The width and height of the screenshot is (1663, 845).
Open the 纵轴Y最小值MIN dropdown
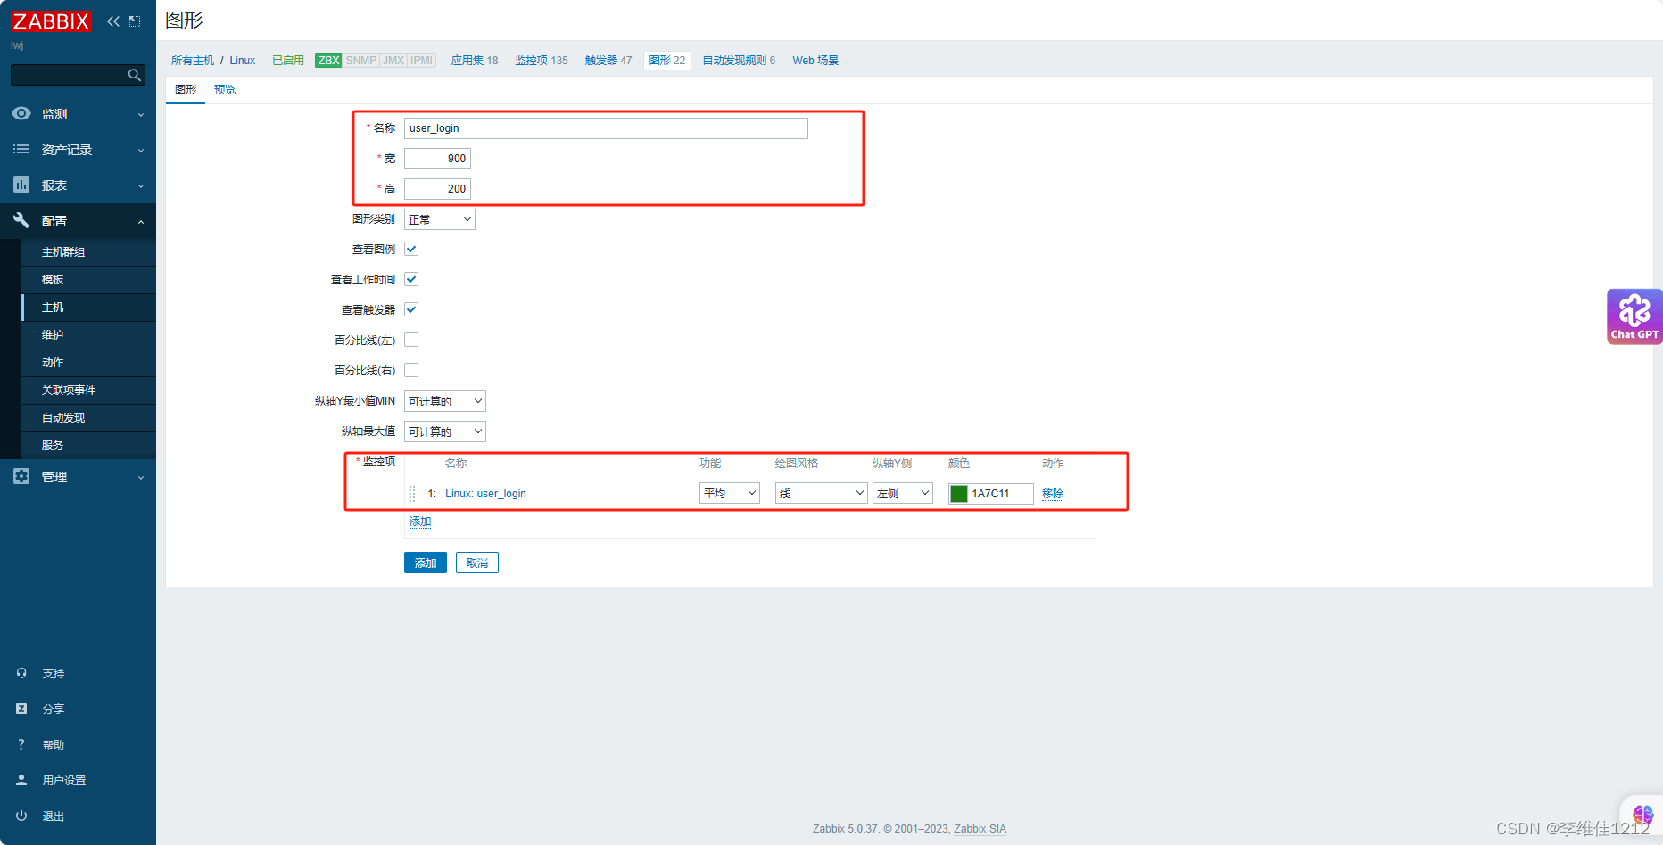[x=445, y=401]
